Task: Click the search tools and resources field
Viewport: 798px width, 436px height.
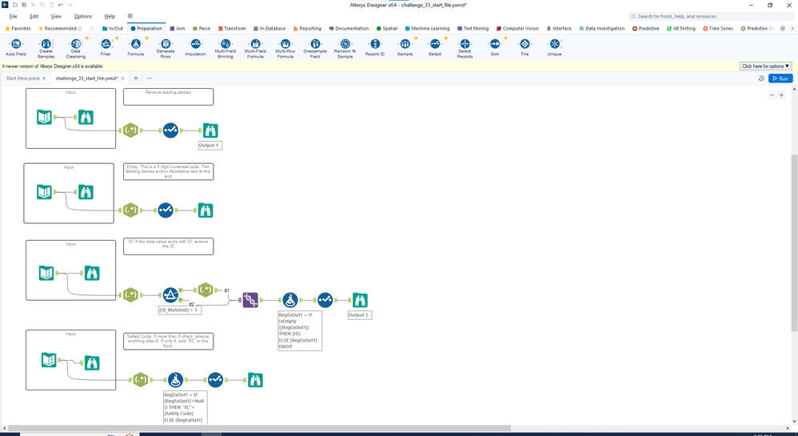Action: [710, 16]
